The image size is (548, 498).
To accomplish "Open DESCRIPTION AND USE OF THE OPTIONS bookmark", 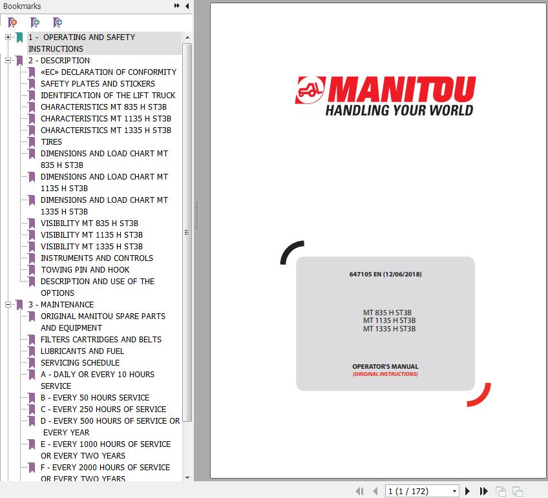I will coord(98,287).
